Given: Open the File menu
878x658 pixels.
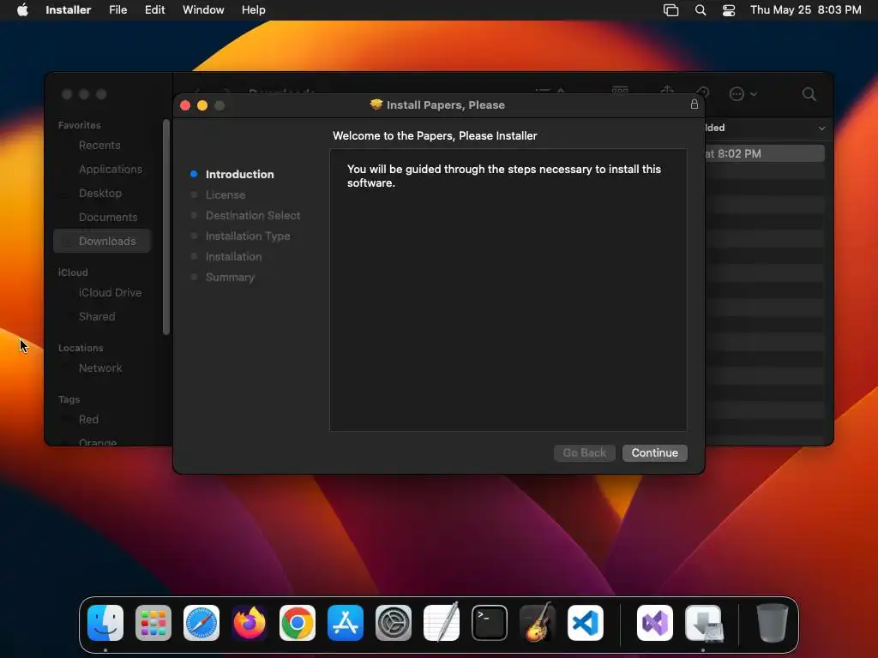Looking at the screenshot, I should [117, 10].
